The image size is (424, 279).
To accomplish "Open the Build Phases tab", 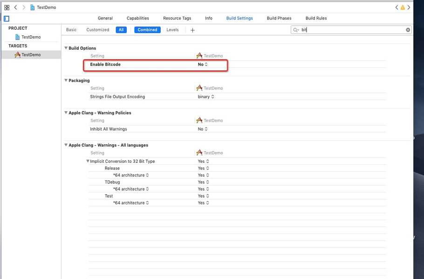I will pyautogui.click(x=279, y=18).
